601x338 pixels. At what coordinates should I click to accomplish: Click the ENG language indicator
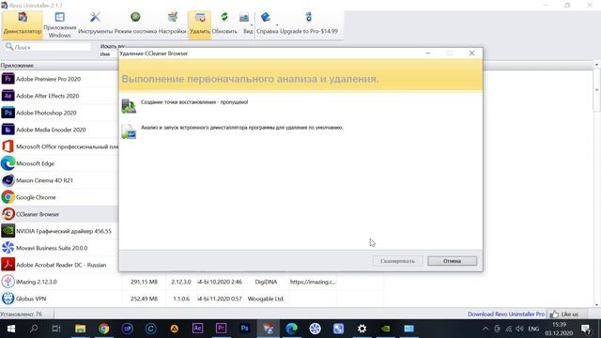tap(533, 329)
